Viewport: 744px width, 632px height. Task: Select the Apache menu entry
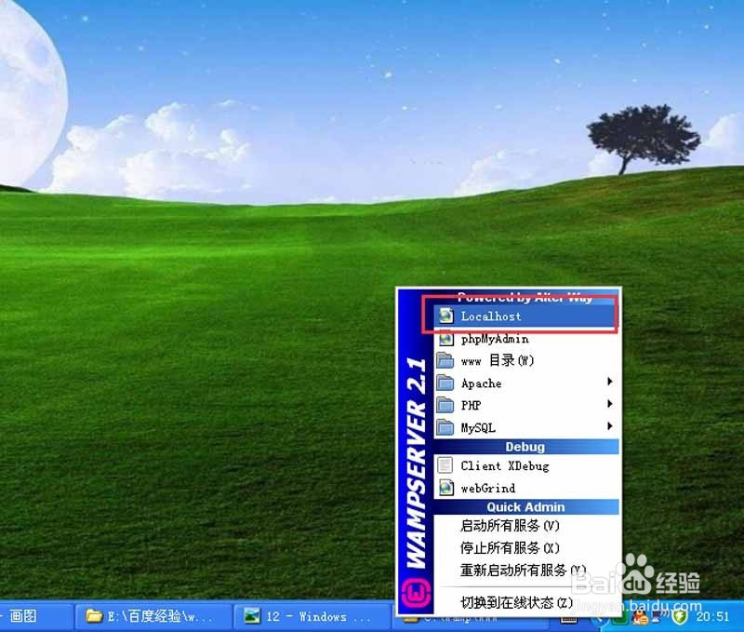525,383
